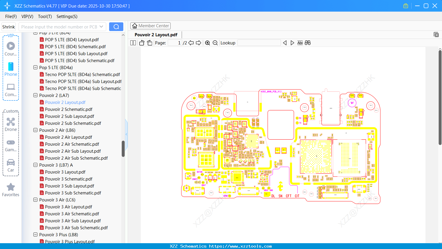Toggle the Abi whole-word search option
The width and height of the screenshot is (442, 249).
coord(300,43)
